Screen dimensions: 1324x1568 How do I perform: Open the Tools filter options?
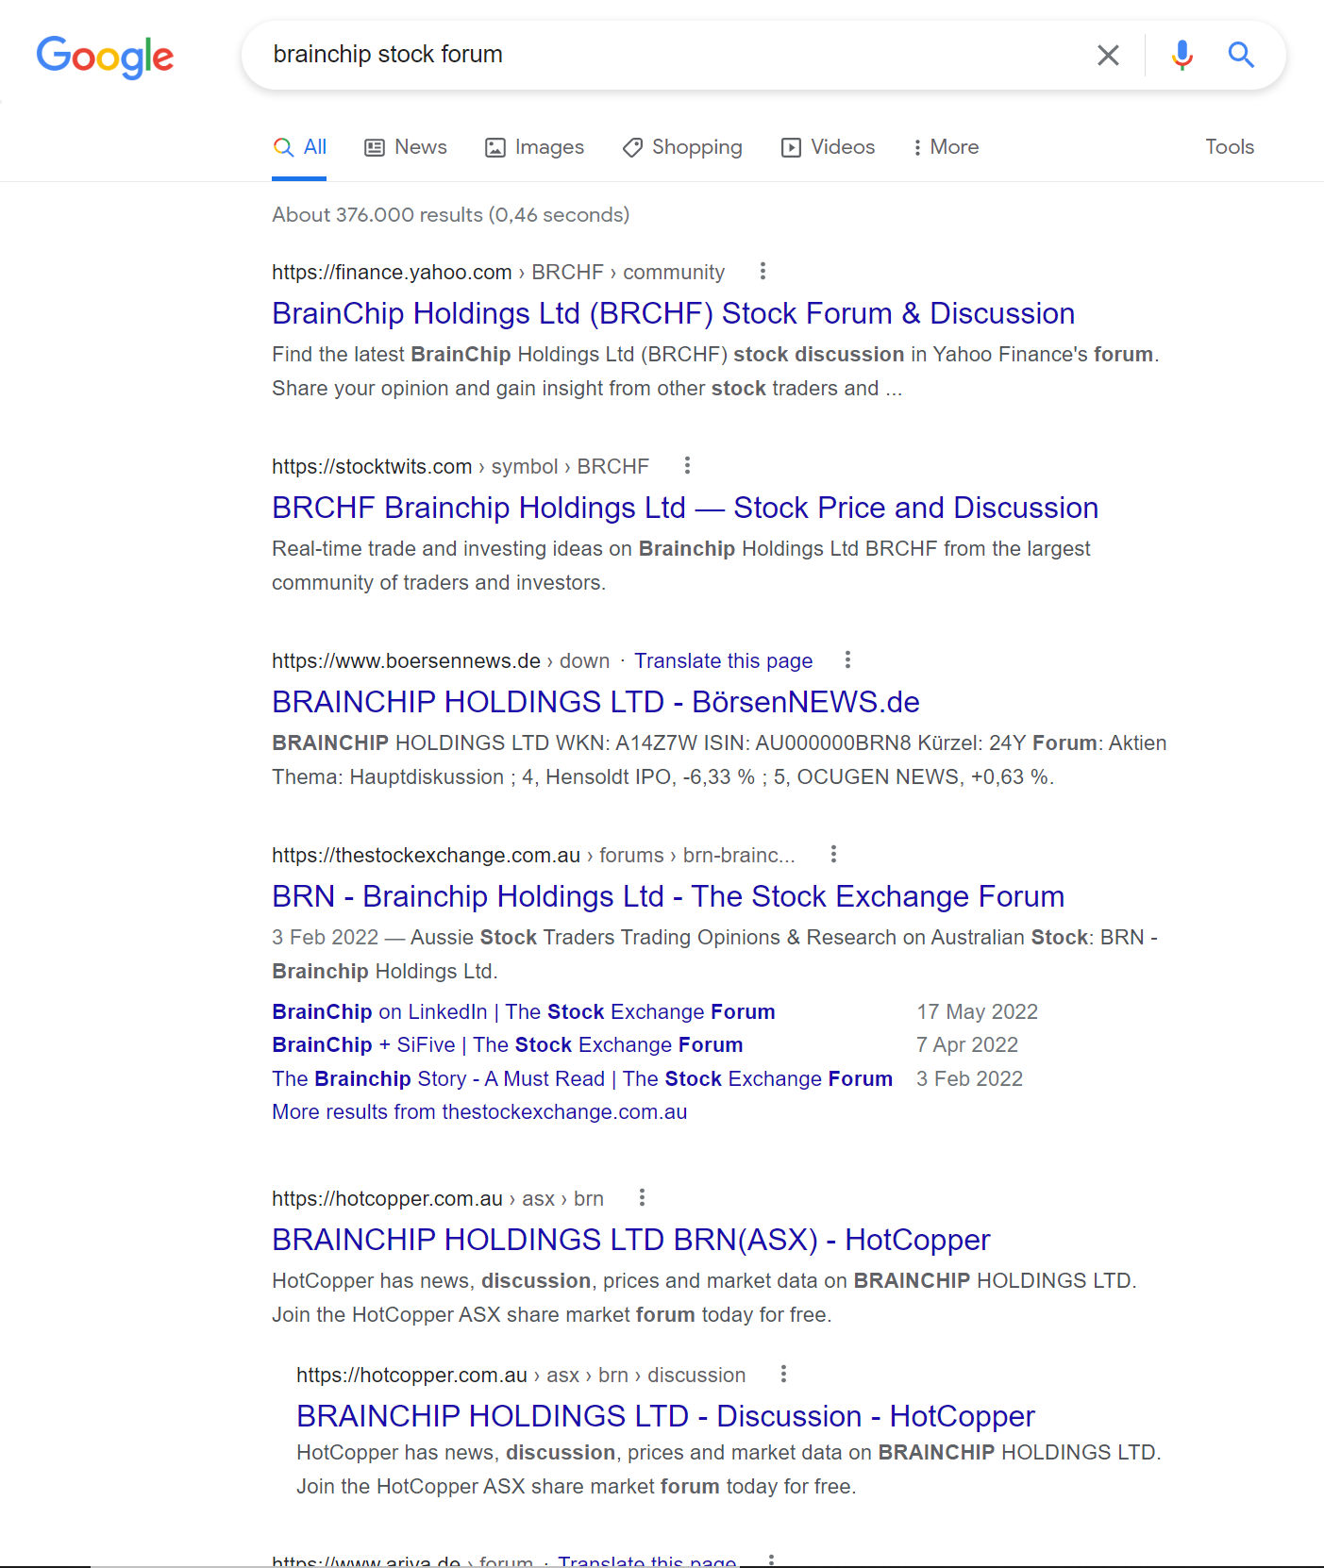[1229, 147]
